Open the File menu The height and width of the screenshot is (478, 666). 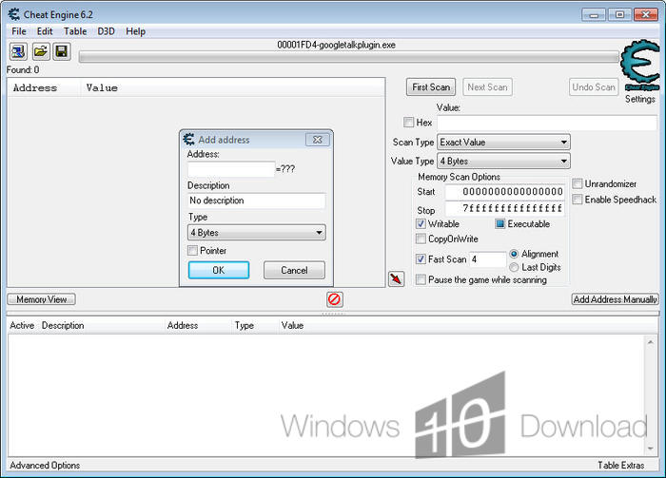click(19, 31)
